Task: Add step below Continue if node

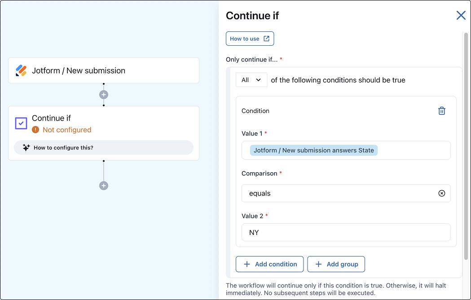Action: tap(104, 186)
